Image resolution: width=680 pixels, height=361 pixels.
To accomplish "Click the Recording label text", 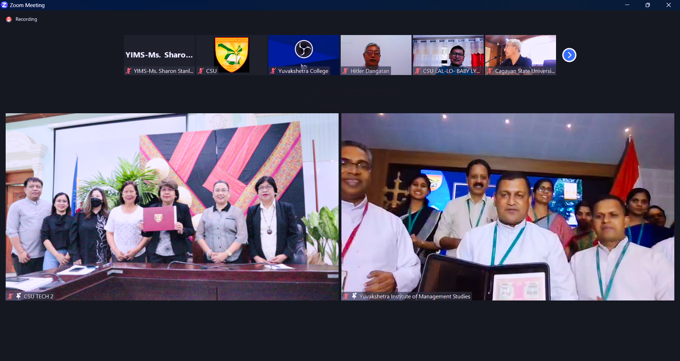I will pyautogui.click(x=26, y=19).
